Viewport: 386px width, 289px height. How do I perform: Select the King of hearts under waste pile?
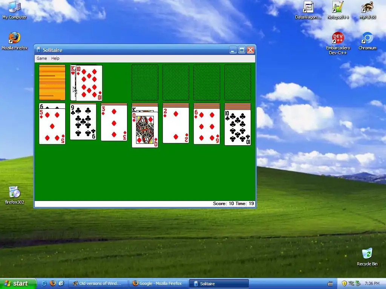tap(73, 83)
